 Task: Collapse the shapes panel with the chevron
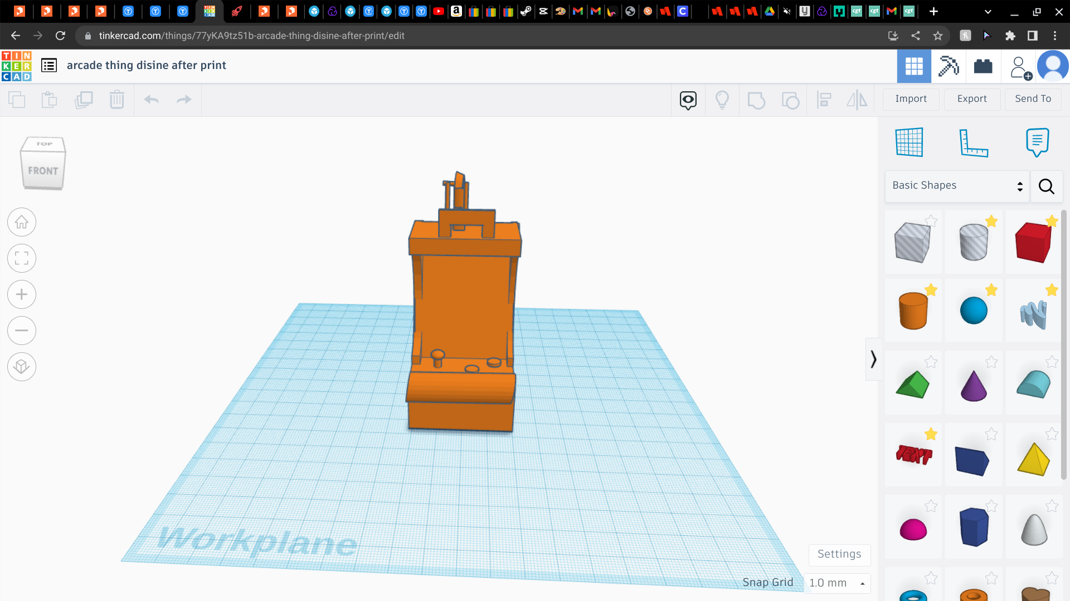tap(873, 359)
